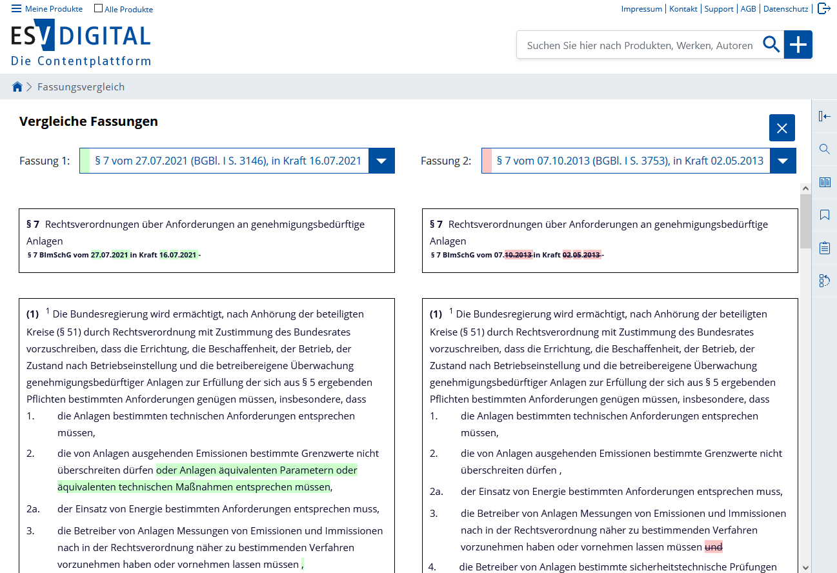The width and height of the screenshot is (837, 573).
Task: Open the sidebar book contents icon
Action: [824, 182]
